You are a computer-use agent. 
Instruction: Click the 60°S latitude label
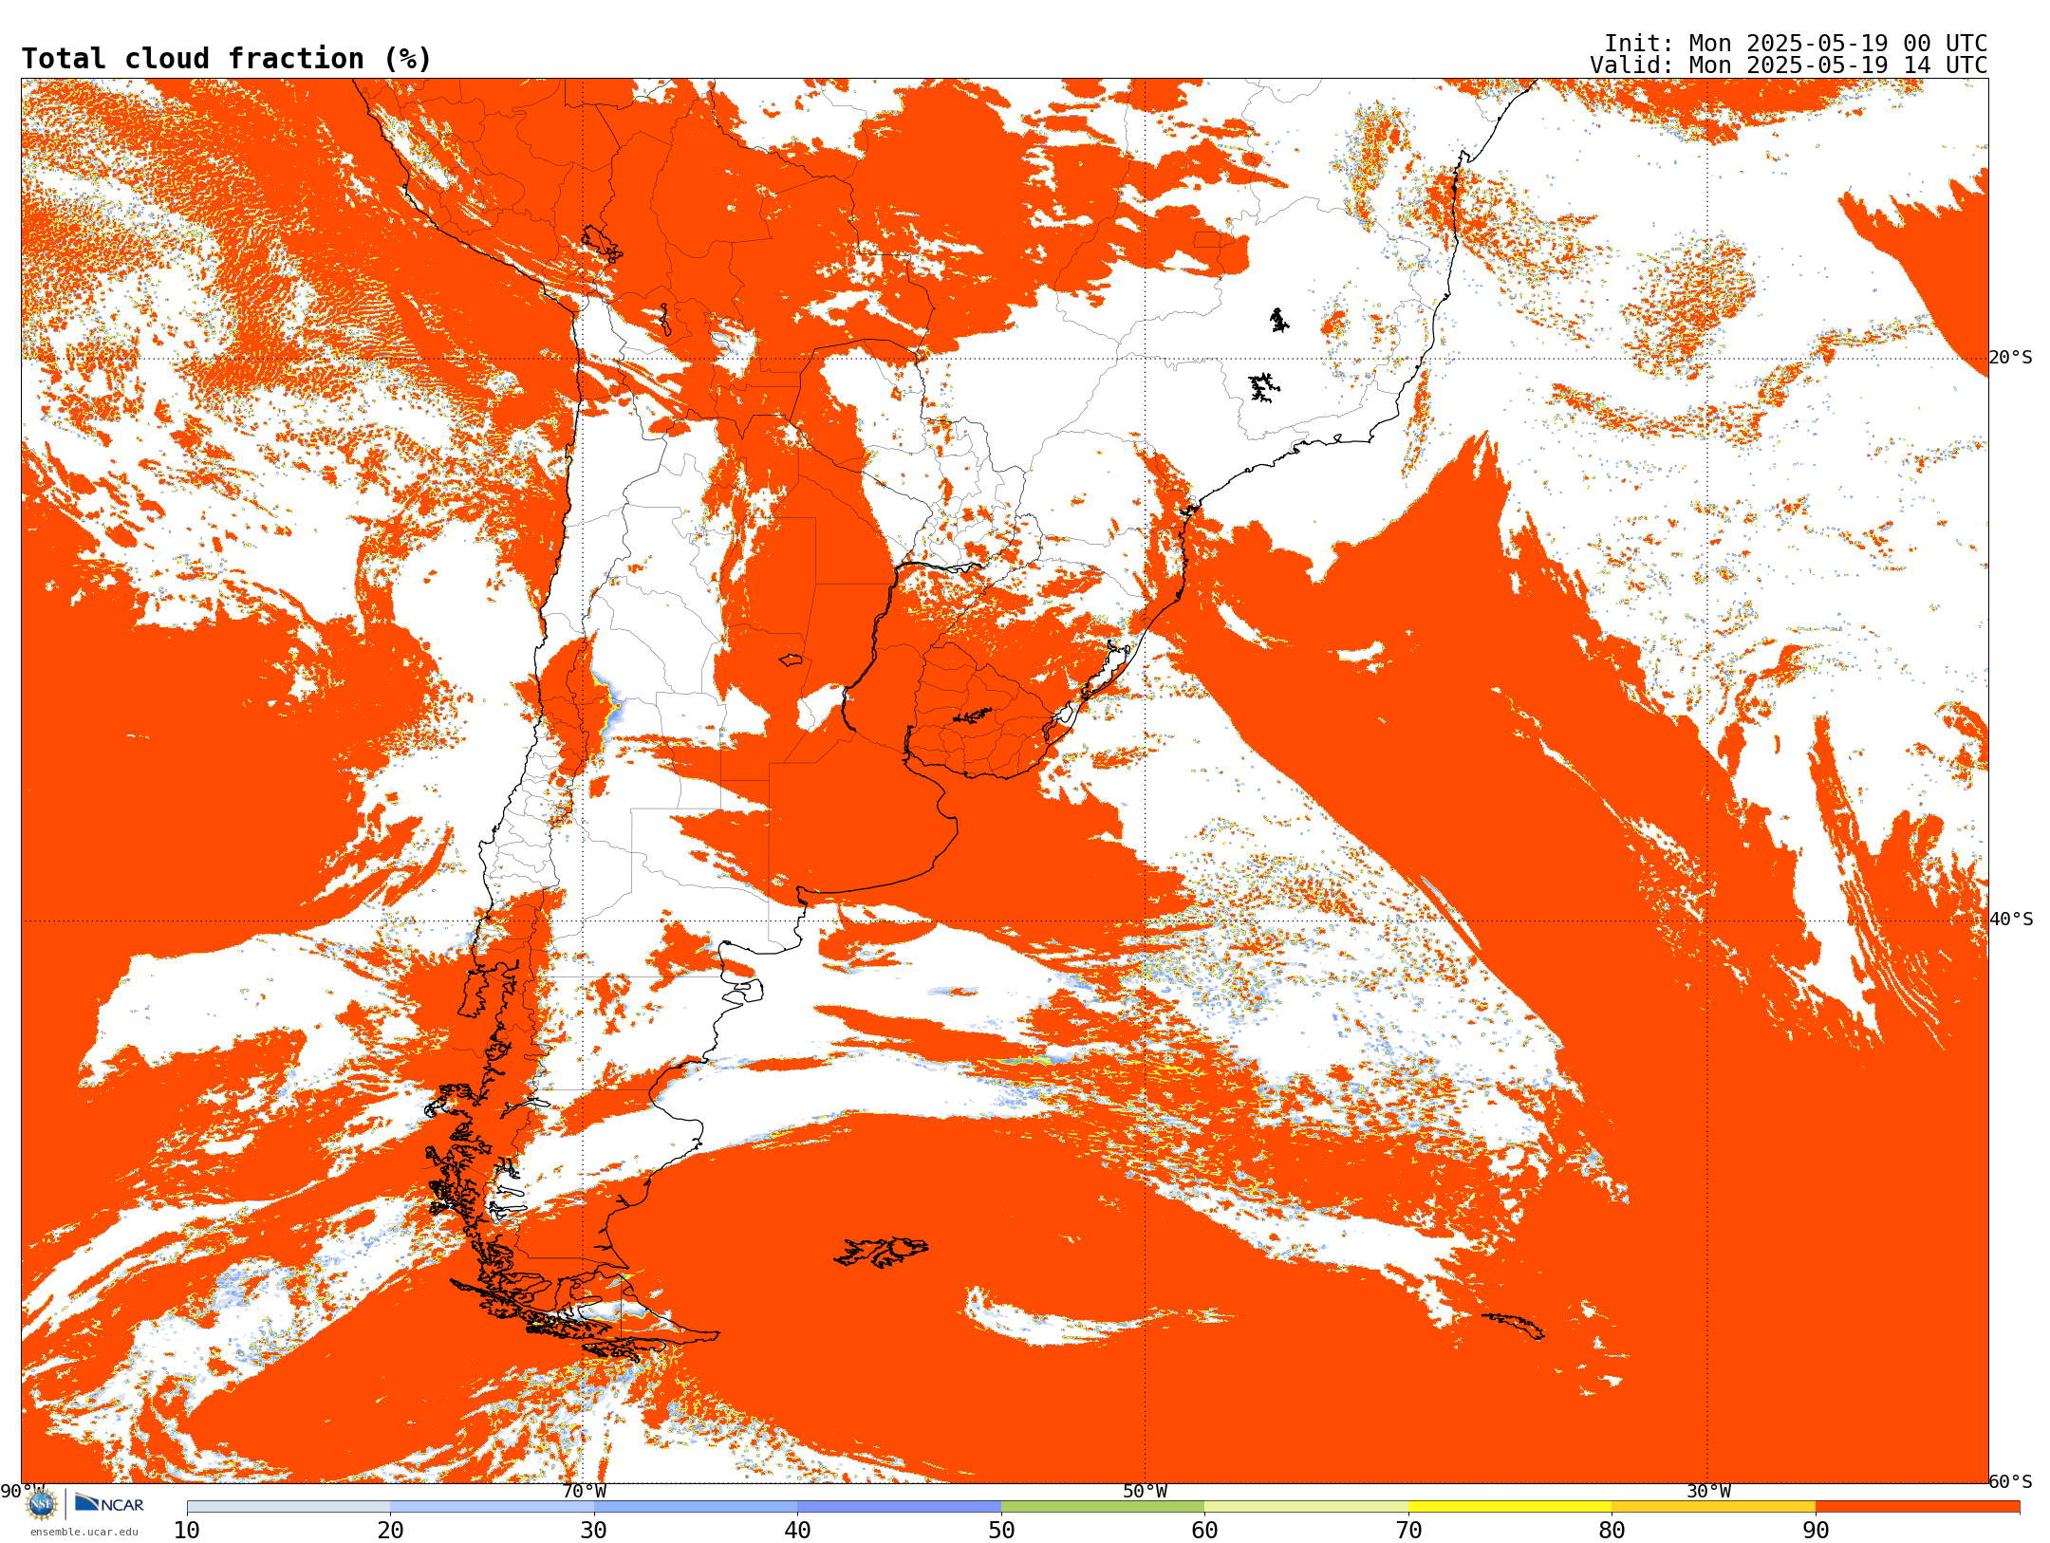(2011, 1481)
